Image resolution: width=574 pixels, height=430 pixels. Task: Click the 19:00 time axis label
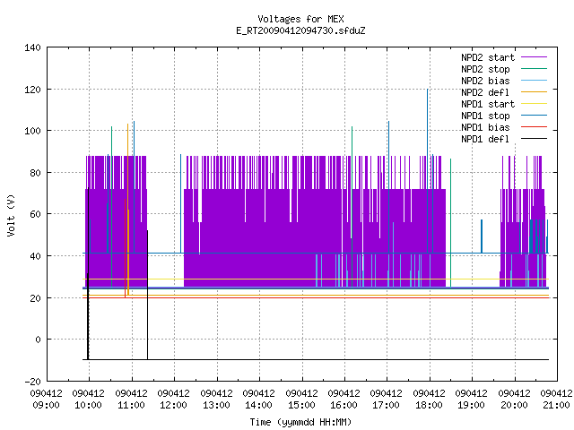(x=471, y=405)
